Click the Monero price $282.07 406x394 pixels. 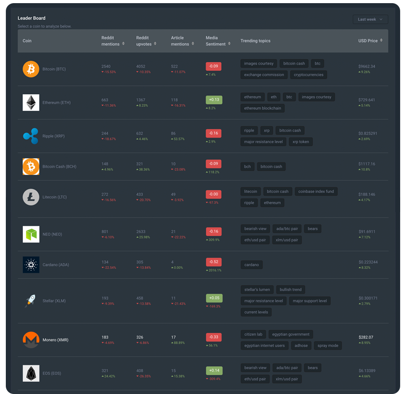coord(366,337)
